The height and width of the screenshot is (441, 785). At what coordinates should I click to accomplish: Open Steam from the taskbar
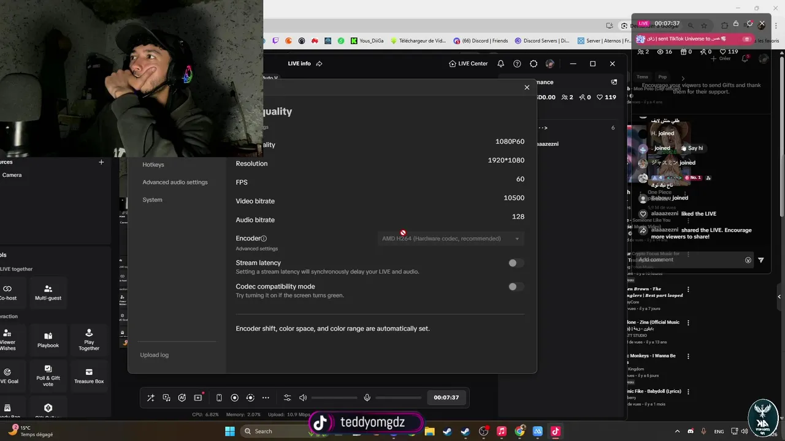tap(447, 431)
